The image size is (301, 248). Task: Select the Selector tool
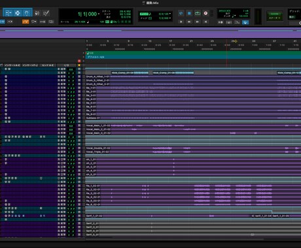coord(18,13)
